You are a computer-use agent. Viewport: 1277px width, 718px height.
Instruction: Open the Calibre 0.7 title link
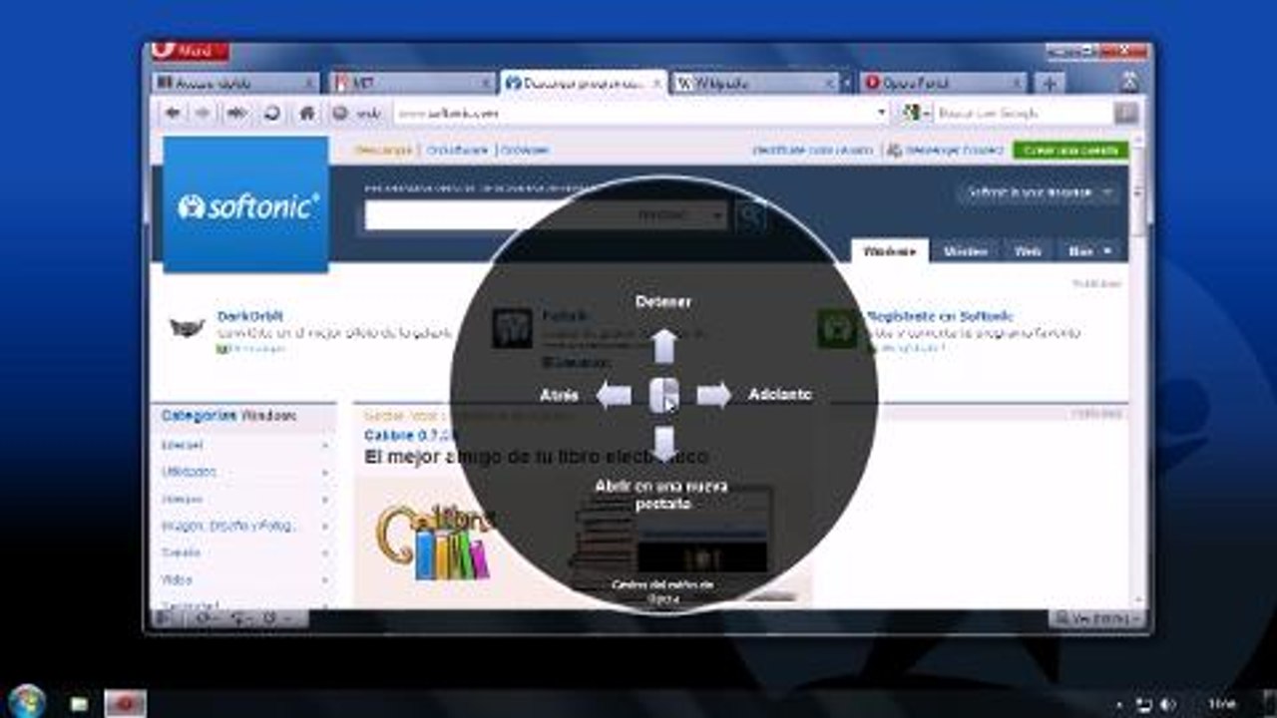click(409, 436)
